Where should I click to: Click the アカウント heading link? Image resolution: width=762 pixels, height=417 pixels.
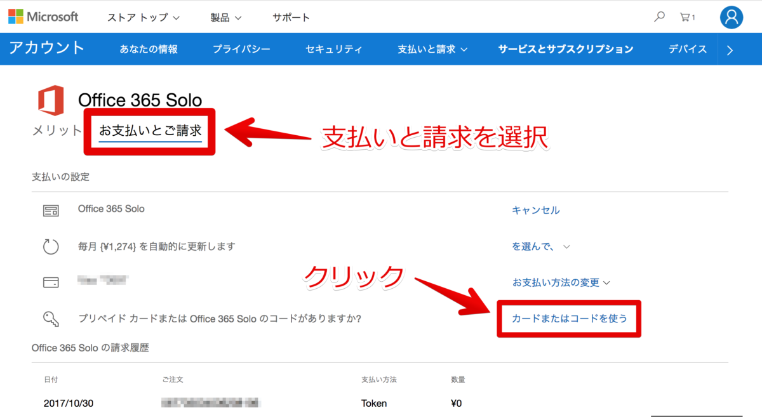pos(47,48)
